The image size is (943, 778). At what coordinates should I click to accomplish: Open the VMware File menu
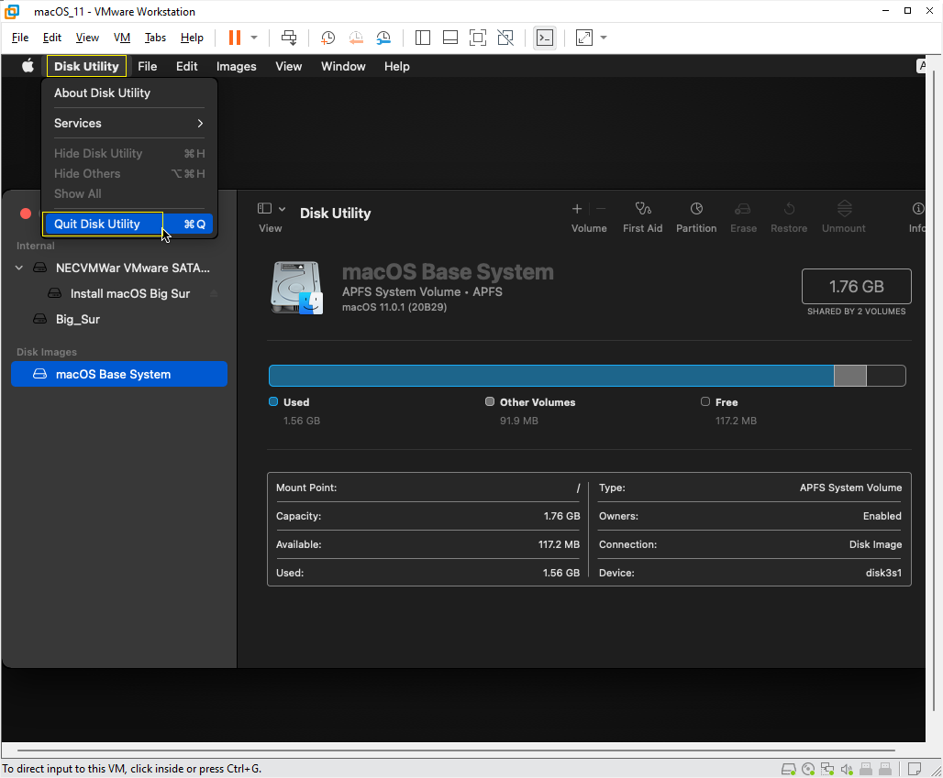coord(20,38)
